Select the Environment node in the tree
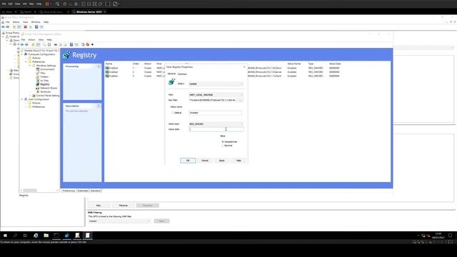Image resolution: width=457 pixels, height=257 pixels. [x=47, y=69]
